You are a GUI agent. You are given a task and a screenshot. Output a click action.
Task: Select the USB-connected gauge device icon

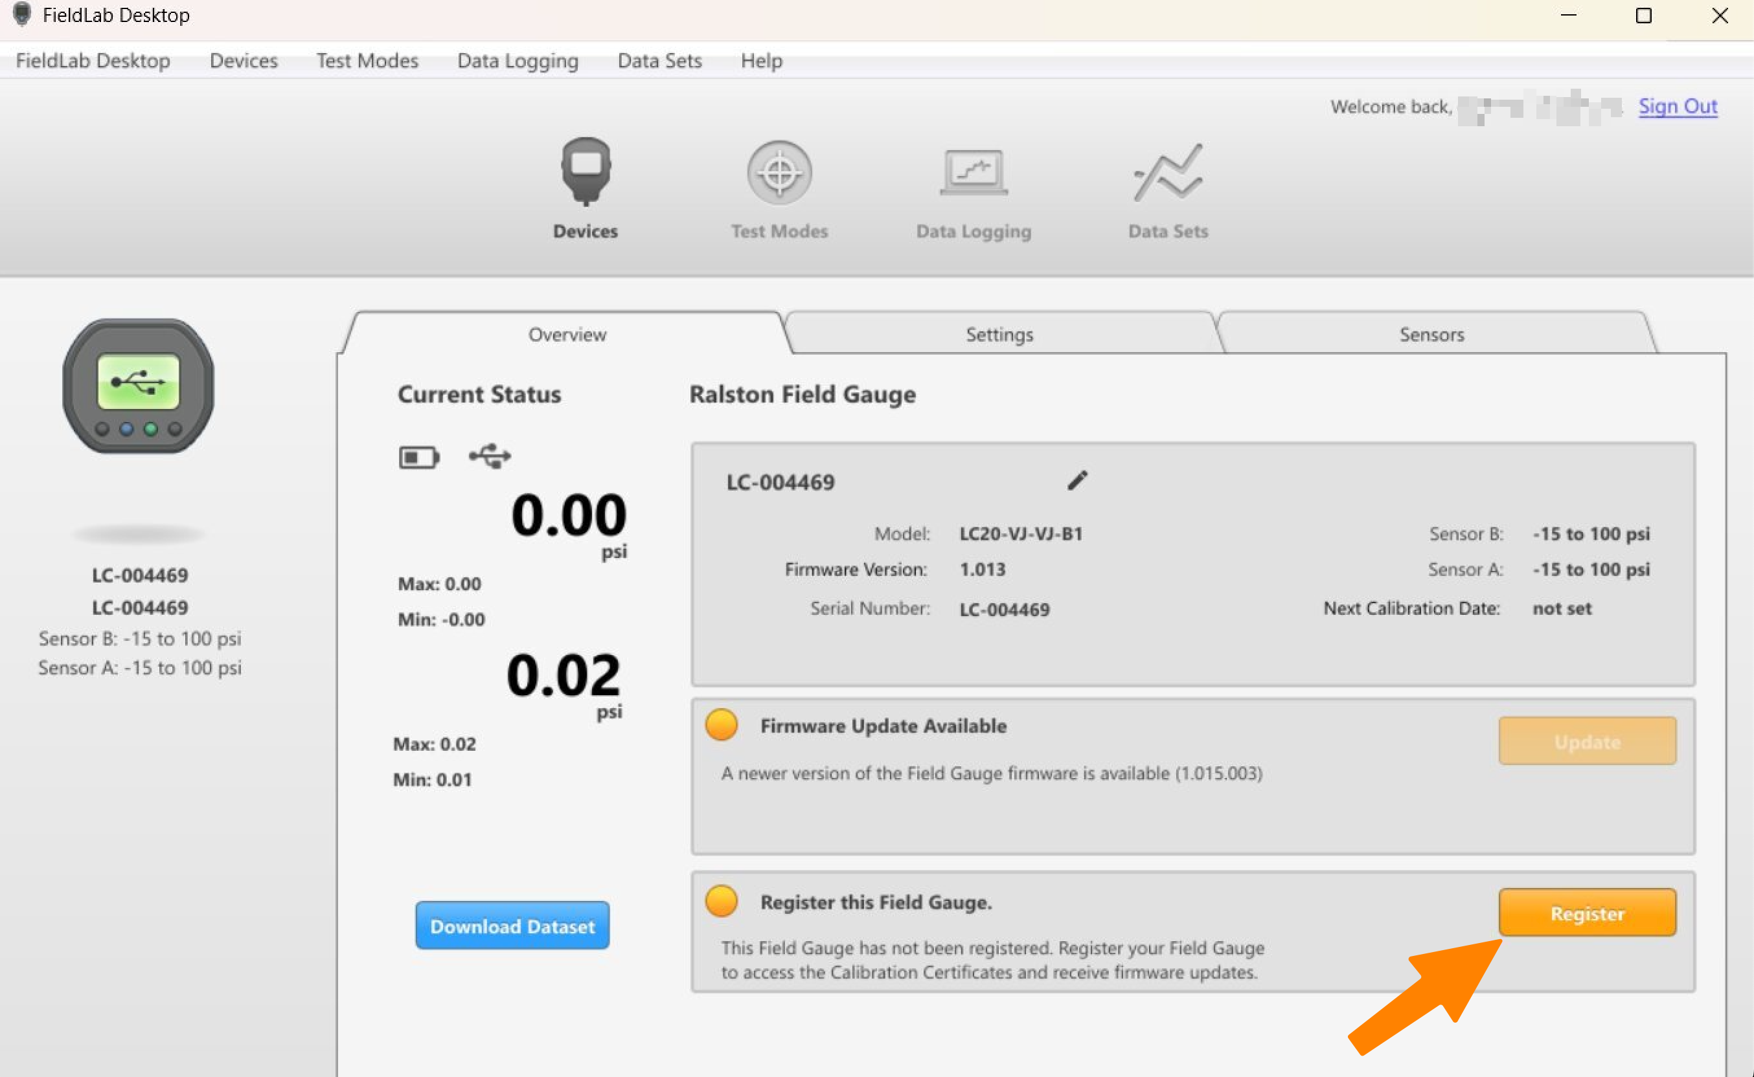point(138,385)
